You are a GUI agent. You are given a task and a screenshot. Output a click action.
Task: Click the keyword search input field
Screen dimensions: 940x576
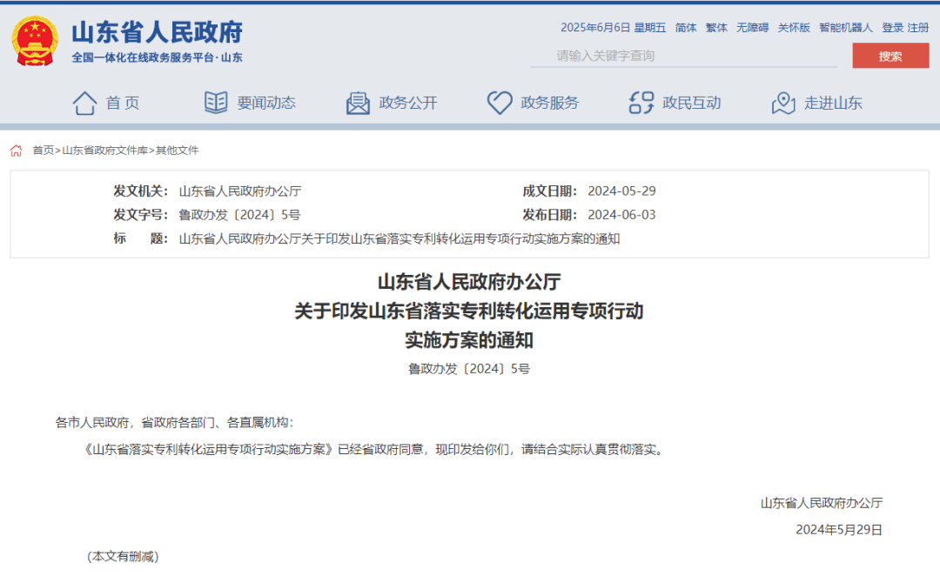click(688, 56)
